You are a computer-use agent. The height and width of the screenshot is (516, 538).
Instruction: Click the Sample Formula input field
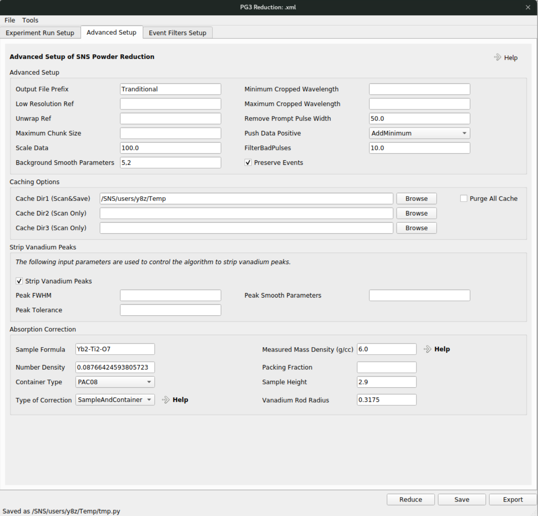pyautogui.click(x=115, y=349)
